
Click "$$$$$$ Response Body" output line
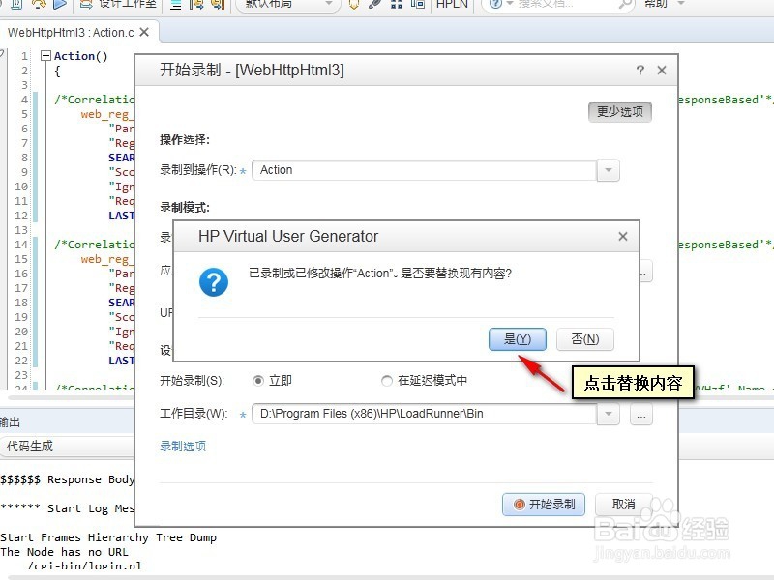click(67, 479)
